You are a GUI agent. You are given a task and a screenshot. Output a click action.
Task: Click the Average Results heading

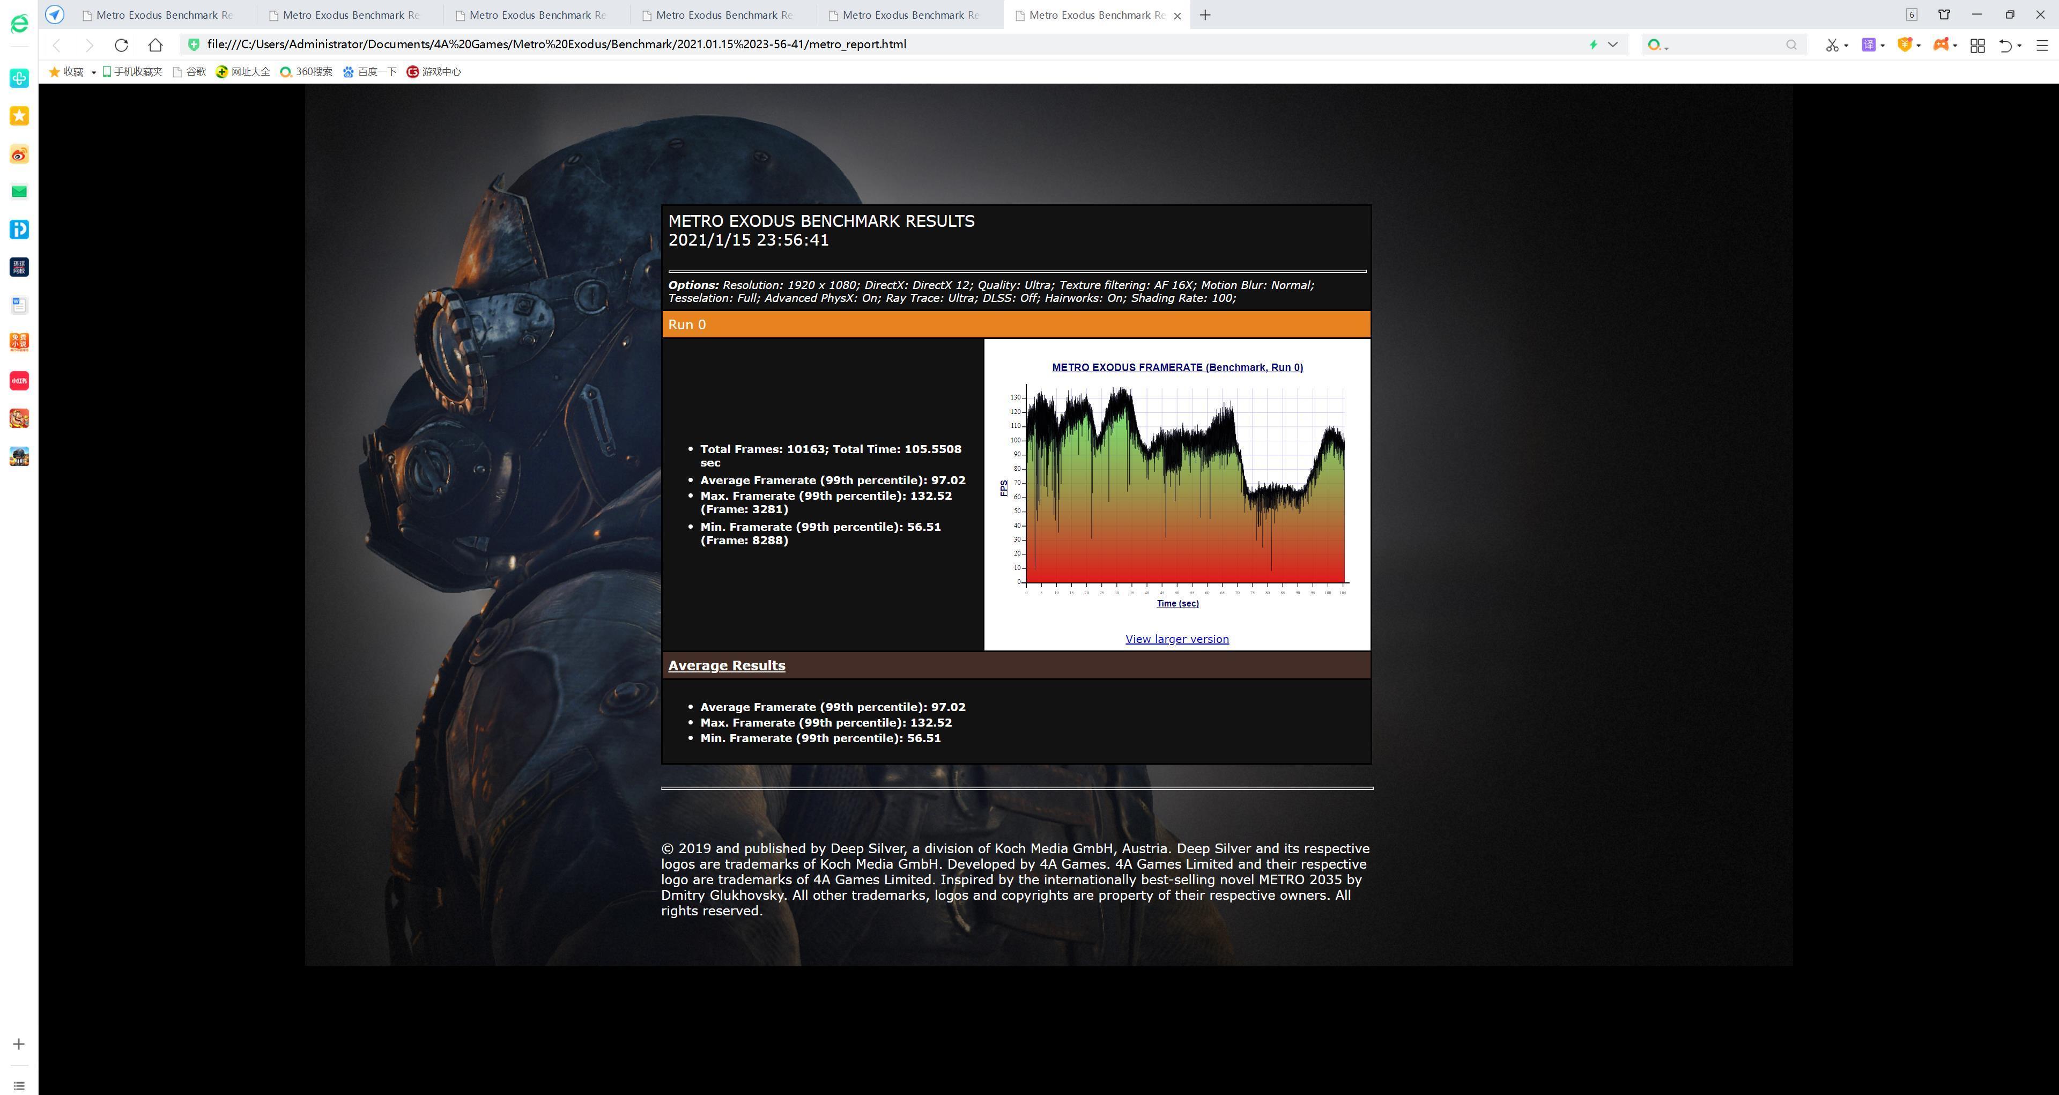click(x=727, y=665)
